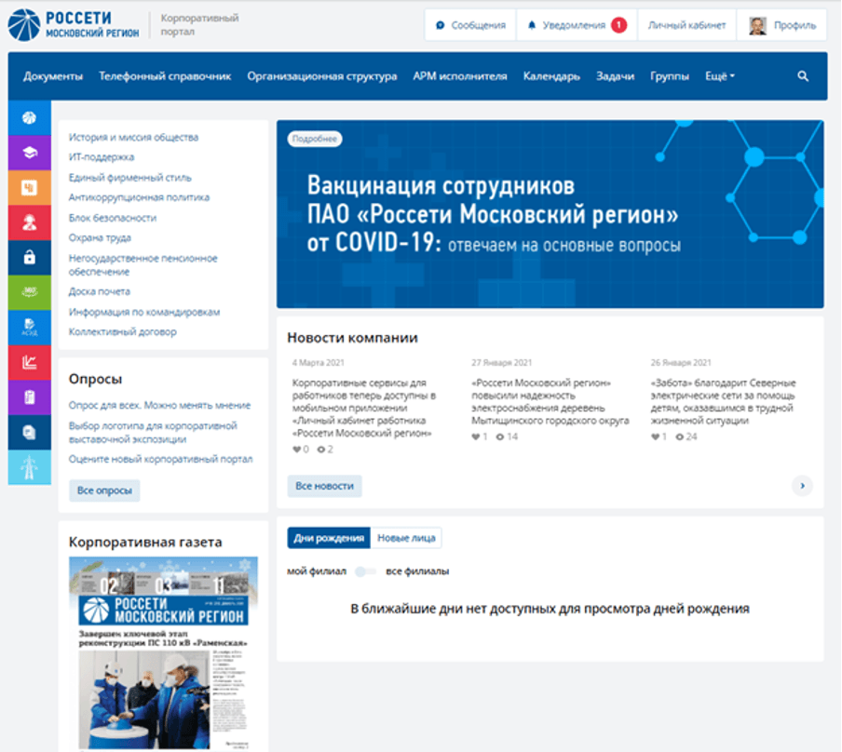Click the «Новости компании» heading
Screen dimensions: 842x752
(352, 338)
